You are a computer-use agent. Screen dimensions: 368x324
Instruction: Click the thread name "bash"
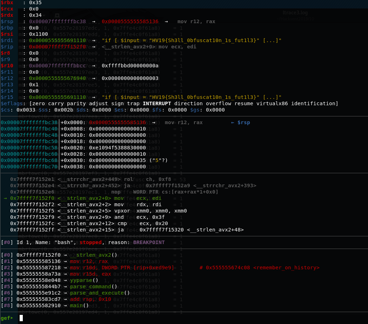click(64, 243)
